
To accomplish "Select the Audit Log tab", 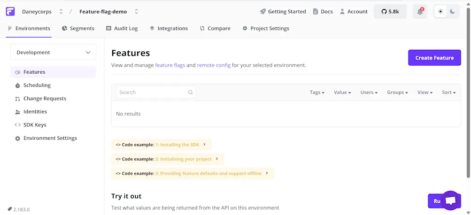I will pyautogui.click(x=122, y=29).
